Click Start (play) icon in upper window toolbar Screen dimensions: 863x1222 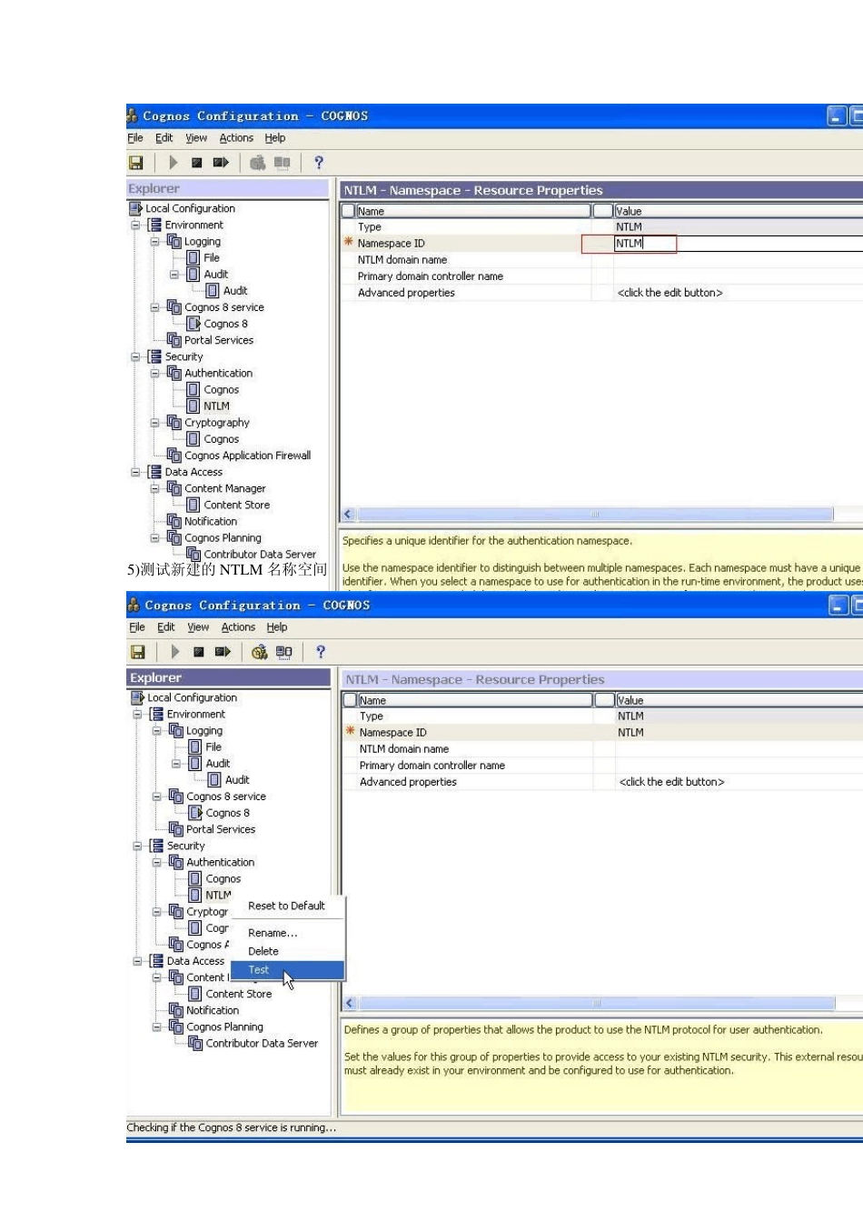[173, 163]
